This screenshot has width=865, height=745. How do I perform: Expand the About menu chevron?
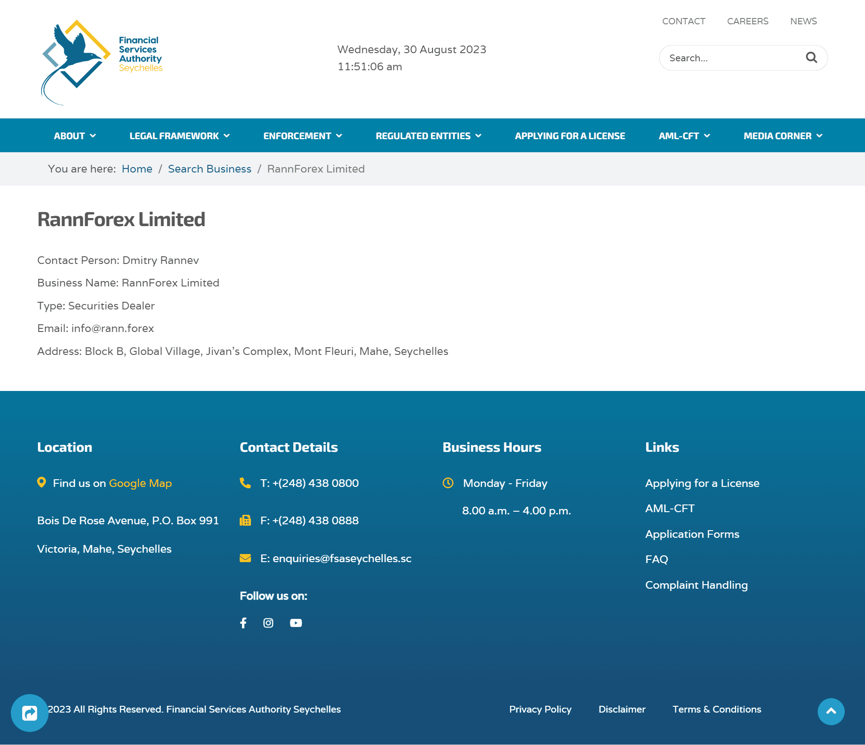[93, 136]
